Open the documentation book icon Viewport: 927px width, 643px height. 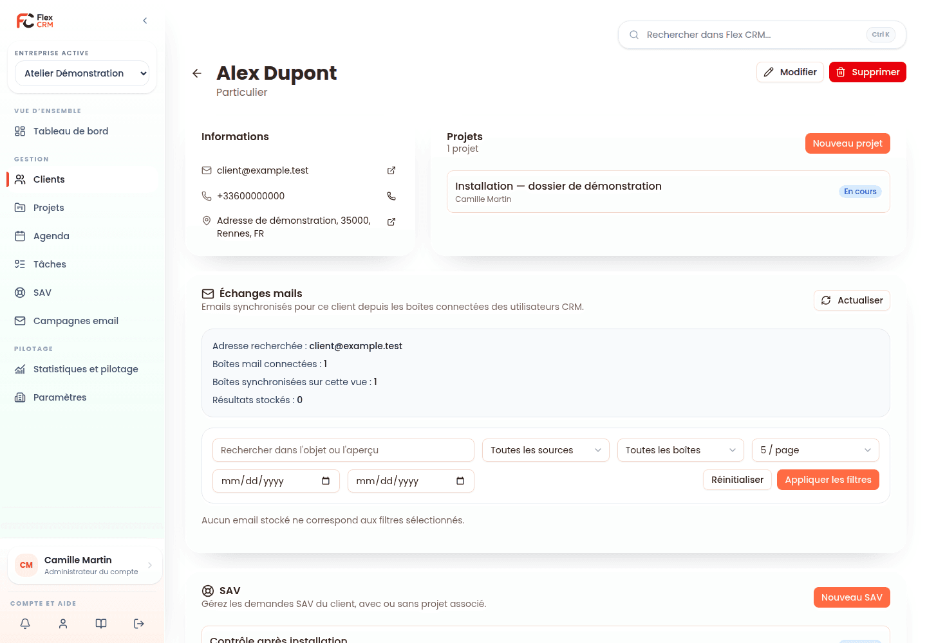(x=101, y=624)
